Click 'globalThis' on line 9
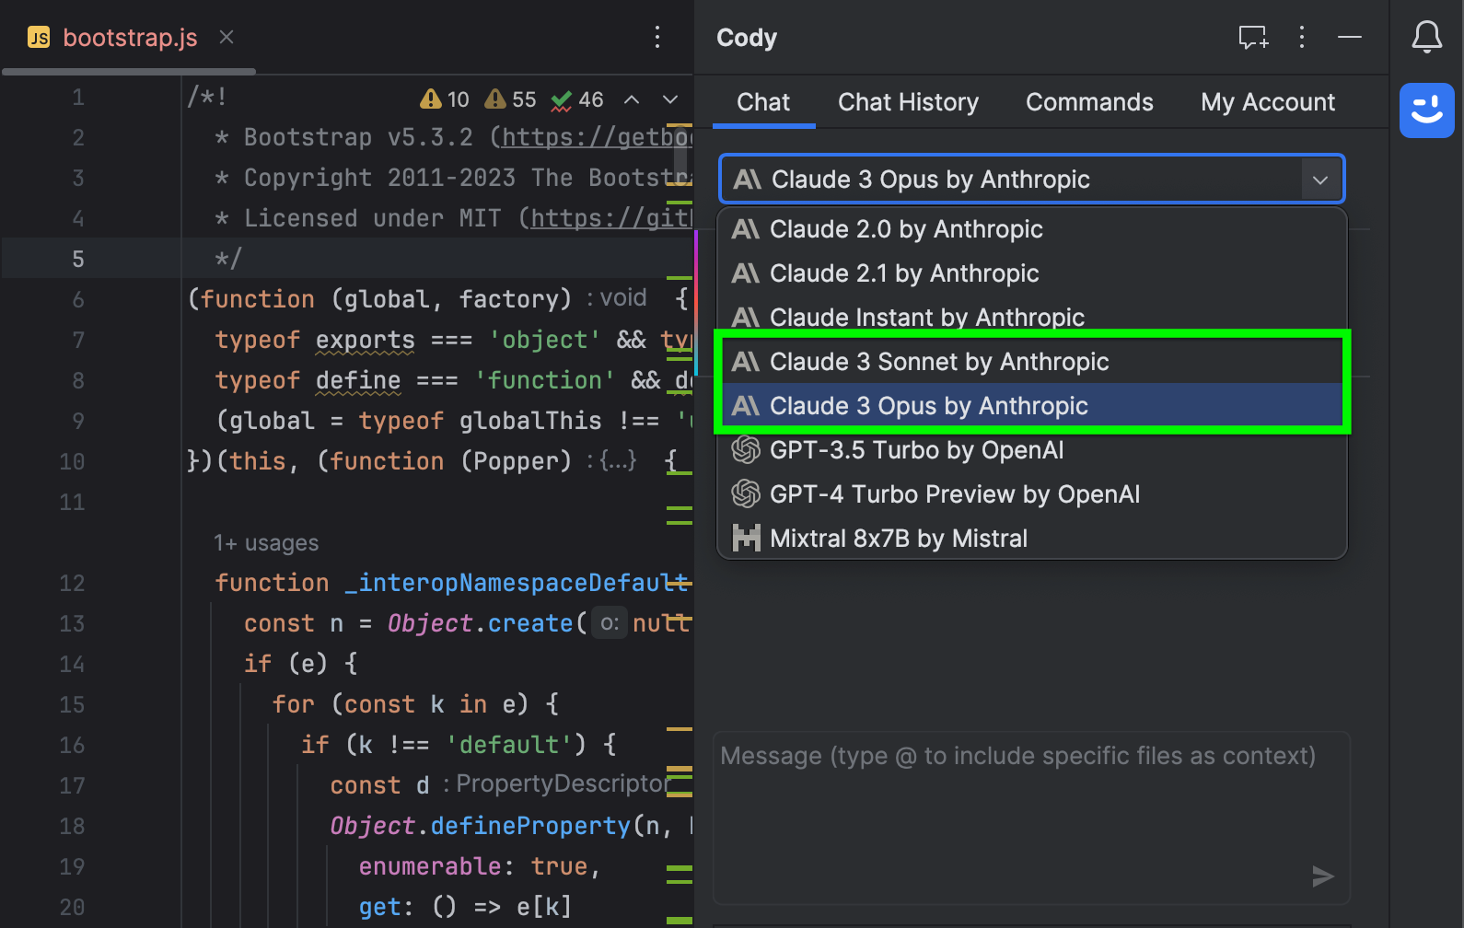 click(x=530, y=421)
